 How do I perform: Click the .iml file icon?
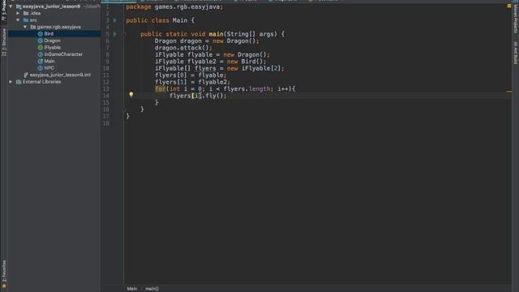click(26, 75)
